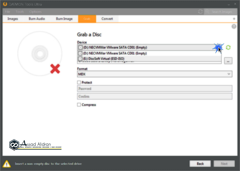Switch to the Convert tab
This screenshot has width=240, height=171.
pos(107,19)
